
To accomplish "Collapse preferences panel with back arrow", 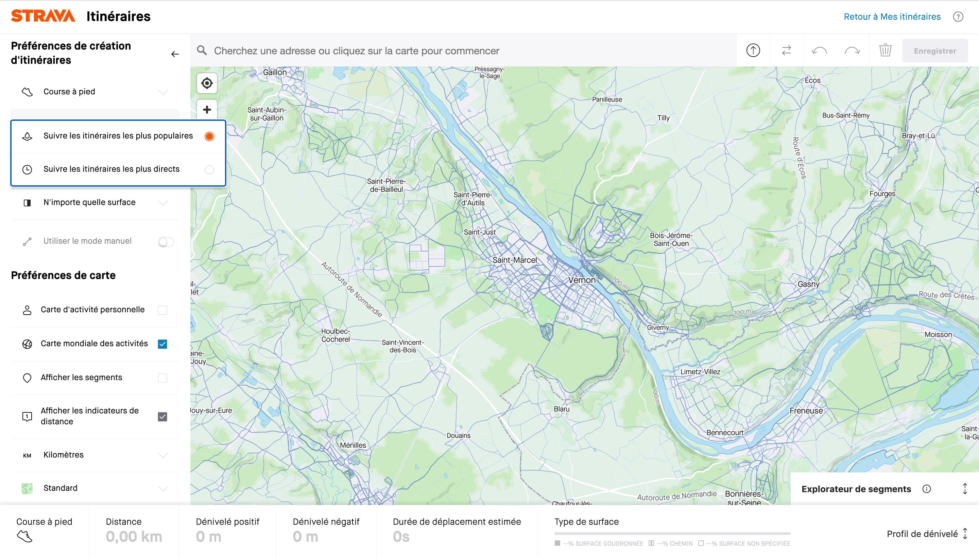I will pyautogui.click(x=175, y=54).
